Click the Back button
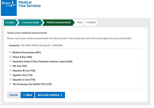The height and width of the screenshot is (108, 154). [x=27, y=95]
